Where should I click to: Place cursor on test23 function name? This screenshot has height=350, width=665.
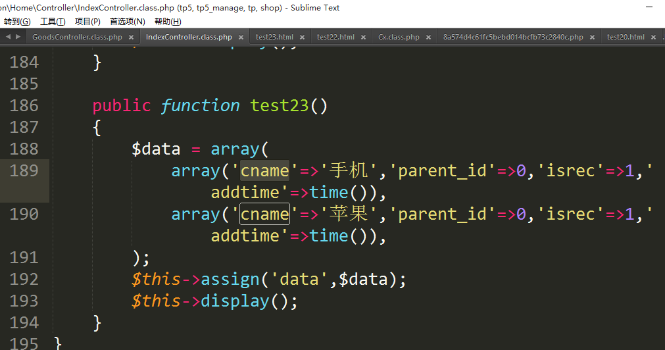pyautogui.click(x=279, y=106)
